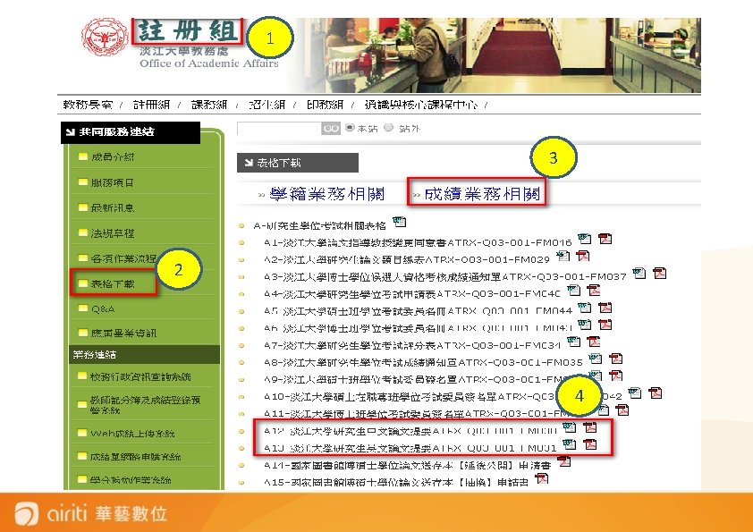Download the PDF version of form A12
Image resolution: width=753 pixels, height=532 pixels.
[590, 427]
